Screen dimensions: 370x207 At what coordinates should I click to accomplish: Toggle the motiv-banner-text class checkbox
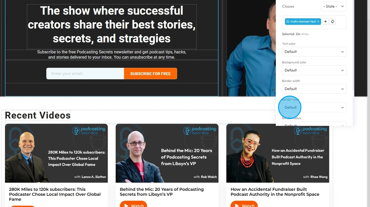(x=288, y=21)
